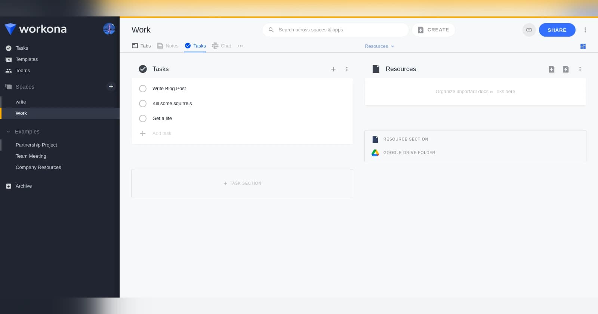Image resolution: width=598 pixels, height=314 pixels.
Task: Mark 'Kill some squirrels' task complete
Action: click(143, 104)
